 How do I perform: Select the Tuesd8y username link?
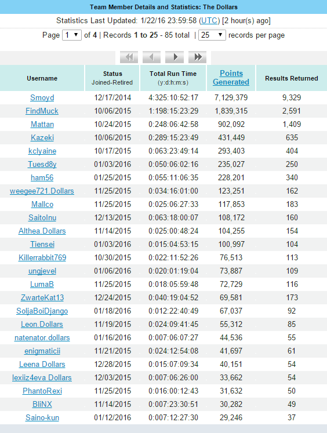(x=42, y=164)
